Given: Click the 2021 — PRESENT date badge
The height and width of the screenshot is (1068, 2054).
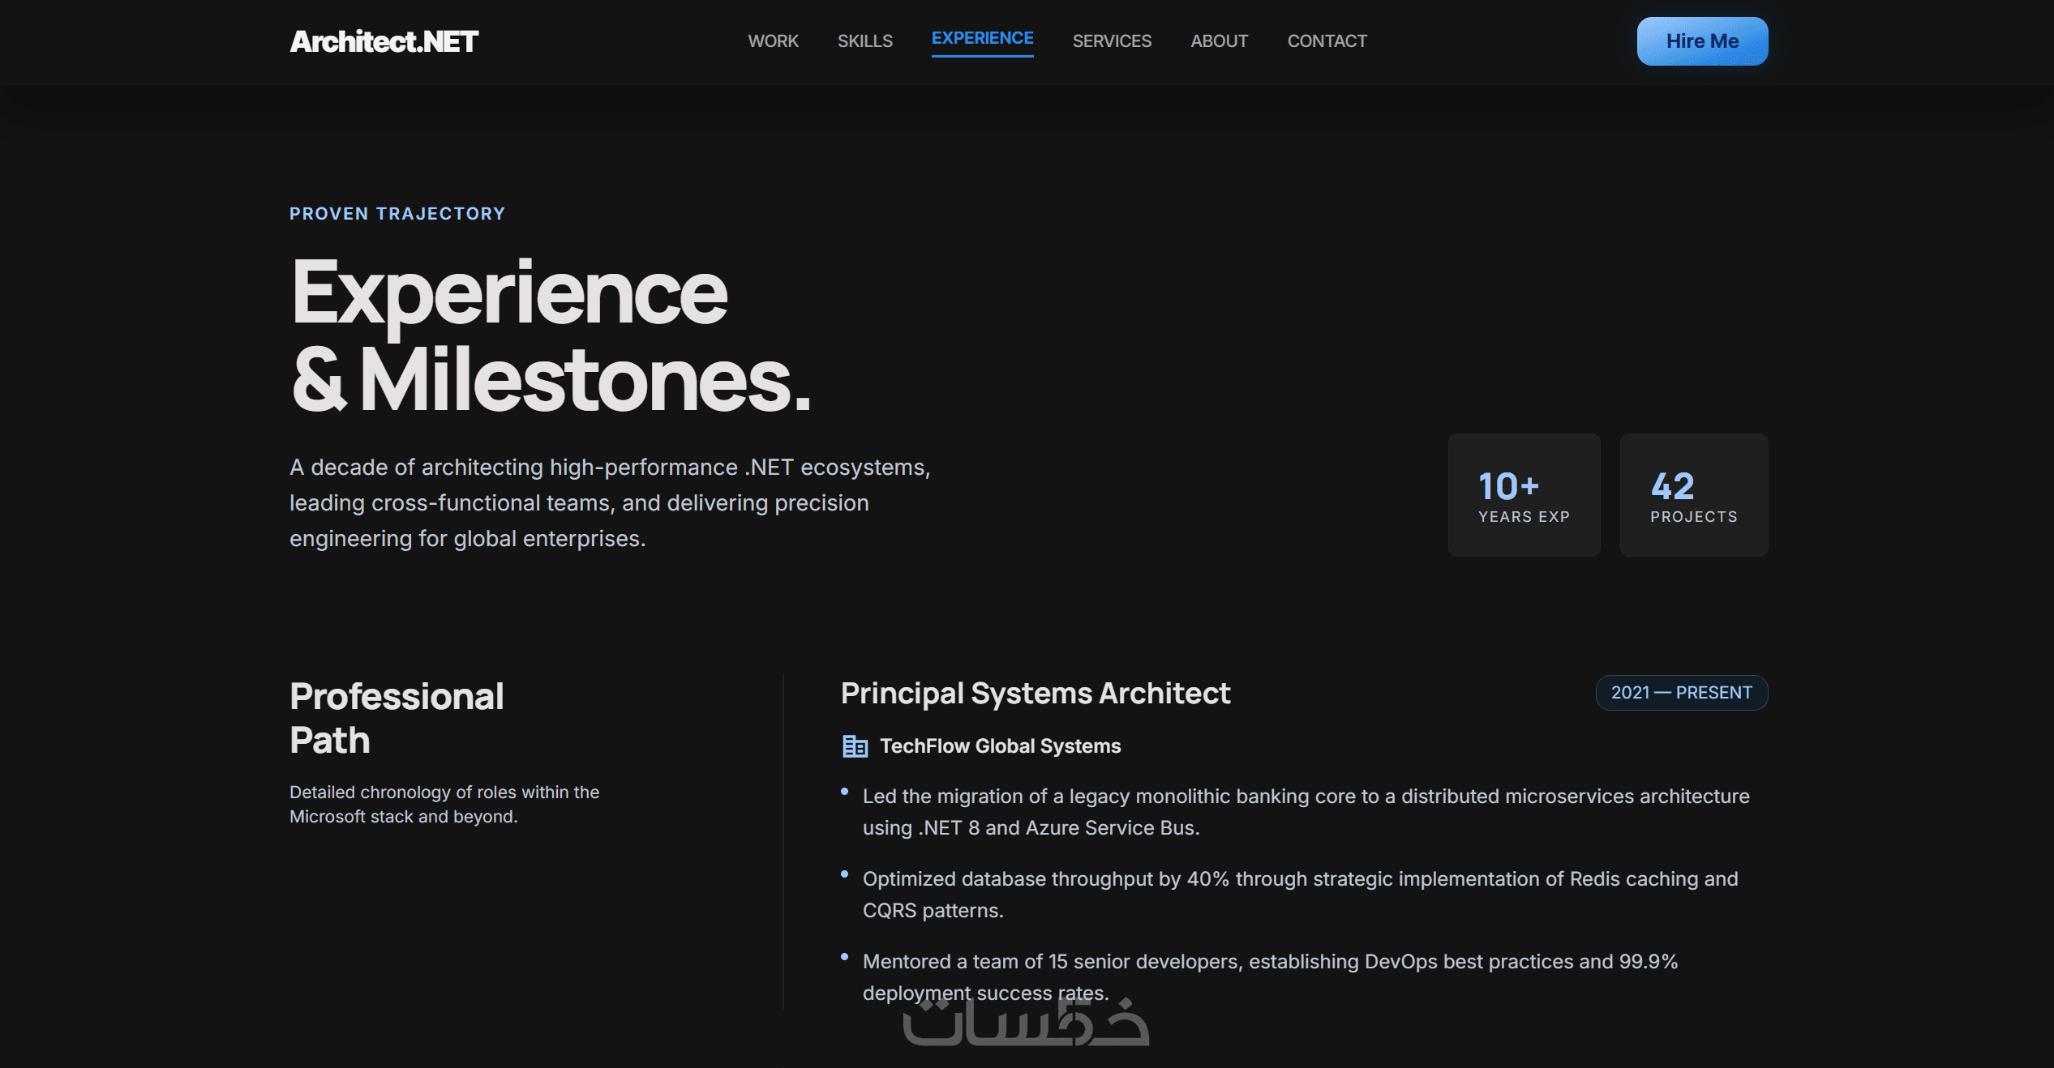Looking at the screenshot, I should tap(1681, 693).
